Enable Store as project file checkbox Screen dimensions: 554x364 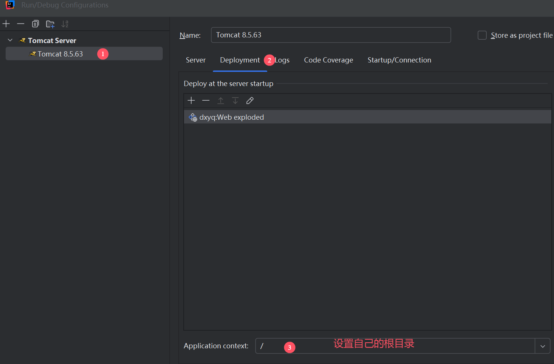point(482,35)
